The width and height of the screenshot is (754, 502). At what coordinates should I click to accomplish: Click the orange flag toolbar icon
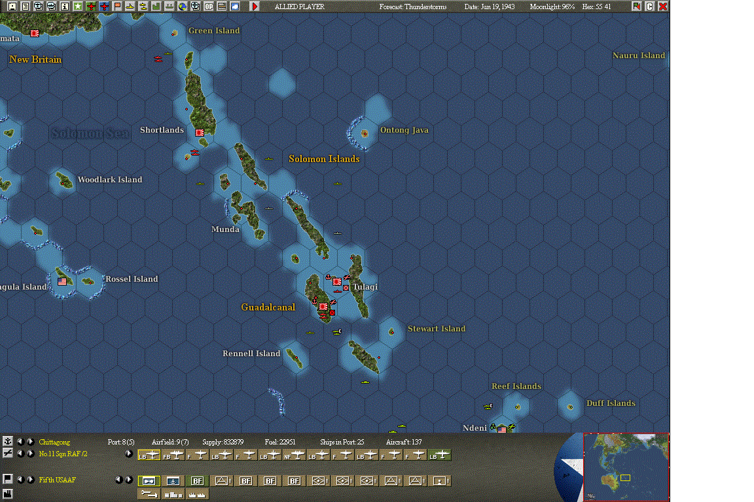click(117, 7)
